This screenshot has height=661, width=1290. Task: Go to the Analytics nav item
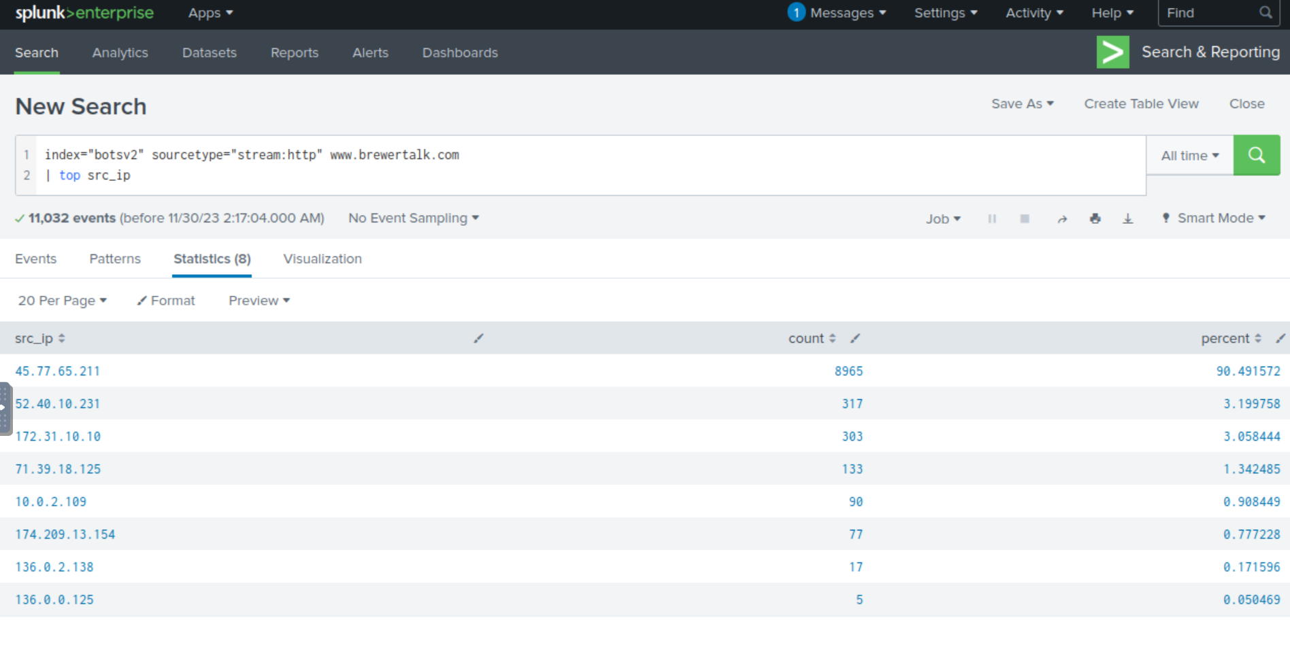[x=120, y=52]
